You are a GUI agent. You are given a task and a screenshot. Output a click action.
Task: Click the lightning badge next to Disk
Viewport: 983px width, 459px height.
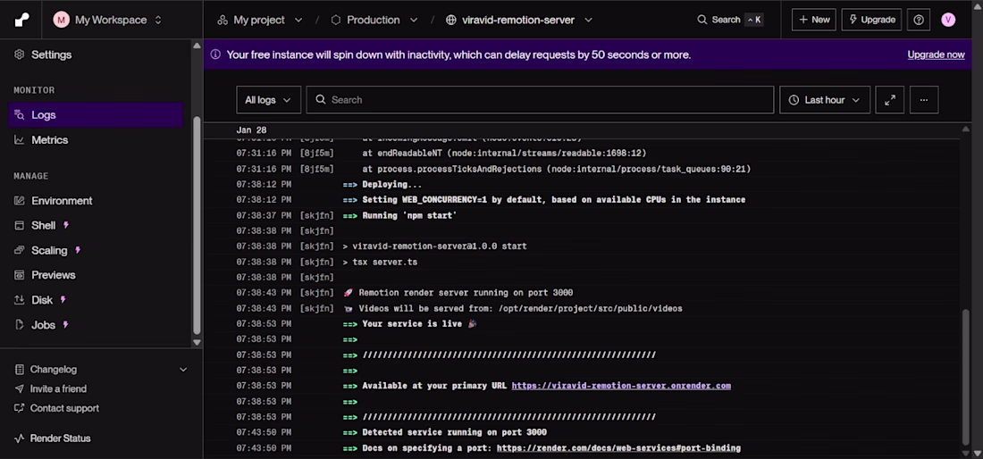pyautogui.click(x=63, y=299)
